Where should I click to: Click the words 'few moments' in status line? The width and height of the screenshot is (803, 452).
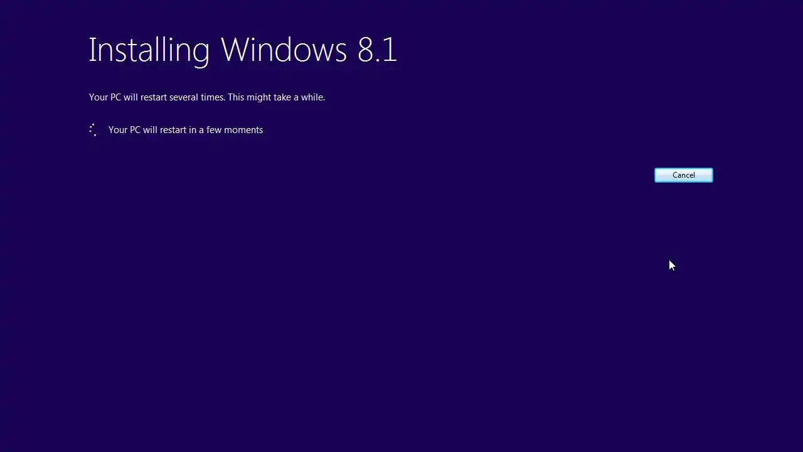[239, 130]
